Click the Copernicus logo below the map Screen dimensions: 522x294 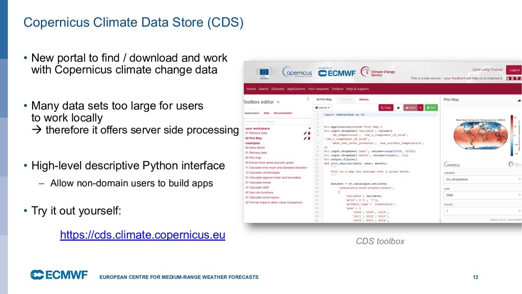click(452, 165)
